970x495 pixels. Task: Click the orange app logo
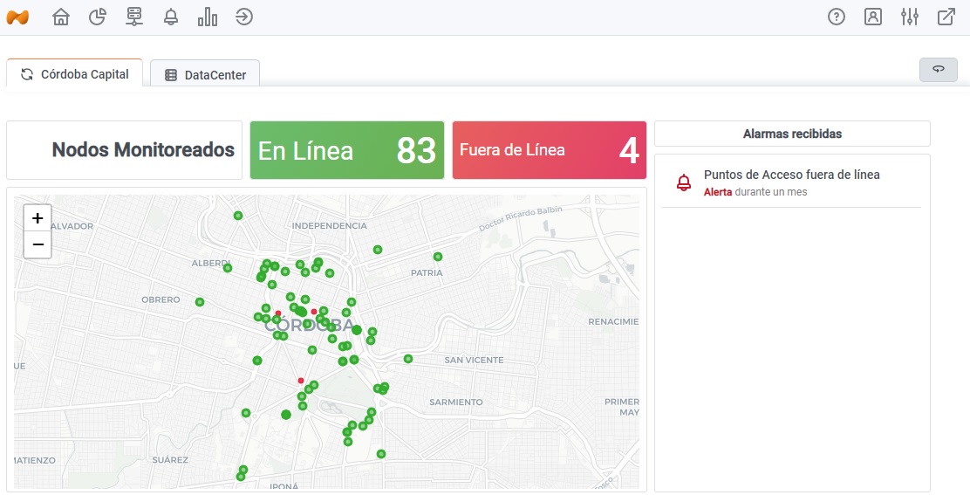point(17,17)
